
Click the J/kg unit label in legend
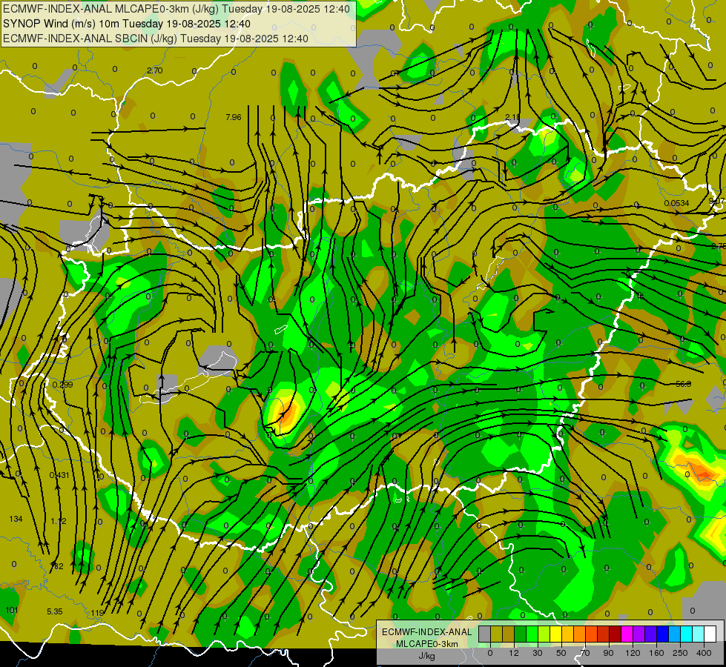coord(427,656)
